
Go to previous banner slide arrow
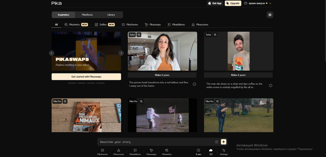[51, 53]
